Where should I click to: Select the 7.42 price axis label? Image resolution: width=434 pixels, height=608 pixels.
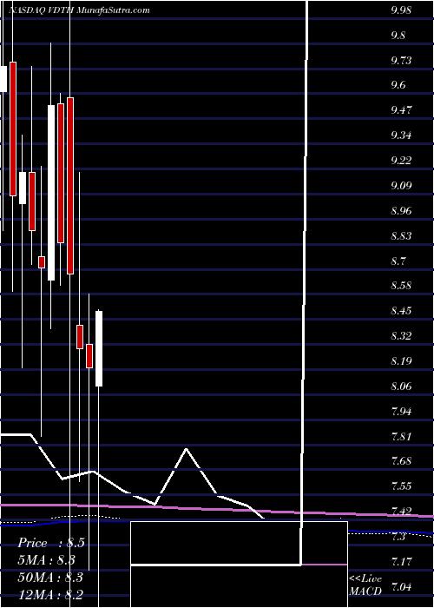tap(401, 511)
